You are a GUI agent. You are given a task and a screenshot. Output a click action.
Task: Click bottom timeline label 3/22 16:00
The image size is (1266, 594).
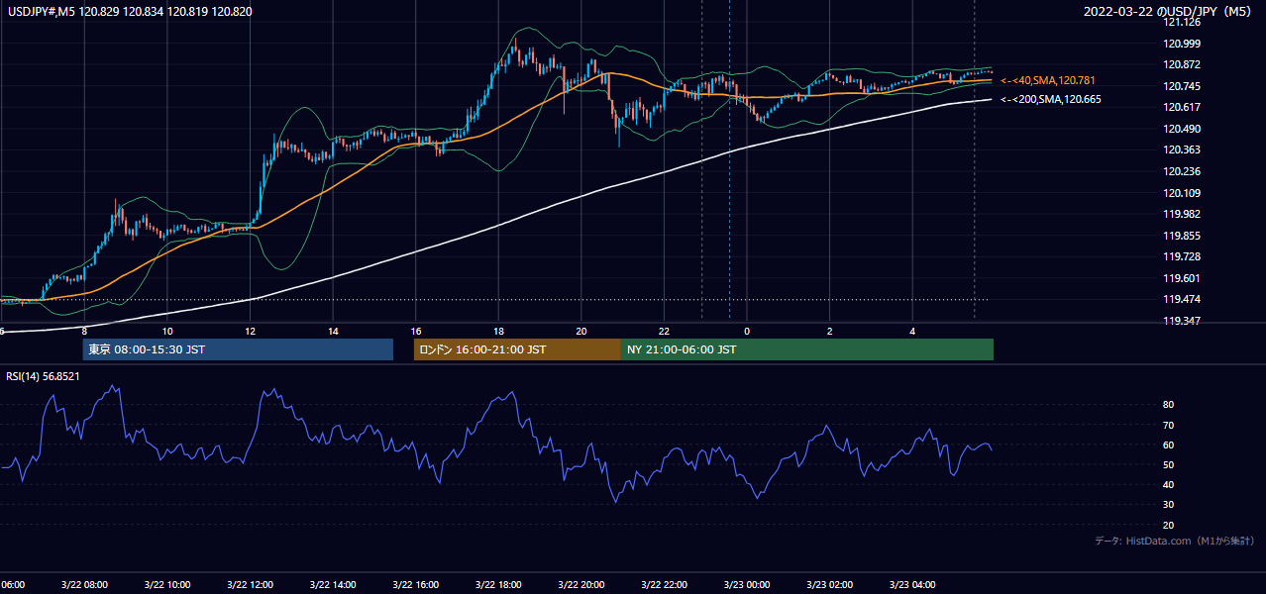coord(415,585)
